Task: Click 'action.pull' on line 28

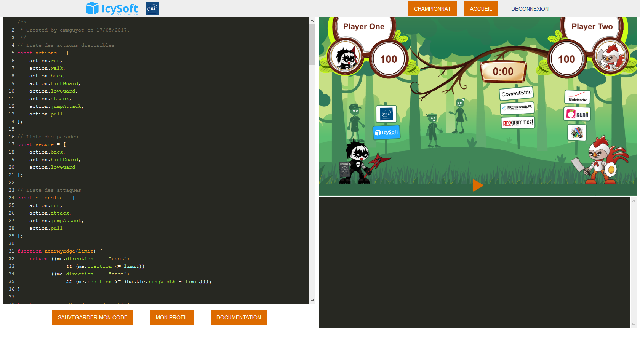Action: (46, 228)
